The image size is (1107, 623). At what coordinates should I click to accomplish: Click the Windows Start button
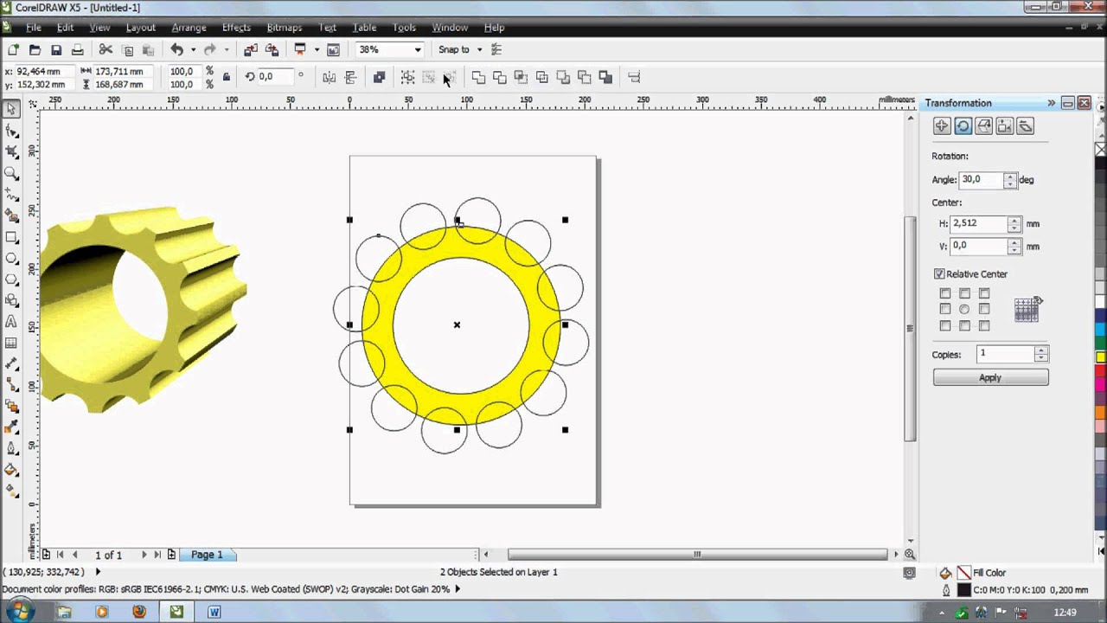tap(19, 611)
